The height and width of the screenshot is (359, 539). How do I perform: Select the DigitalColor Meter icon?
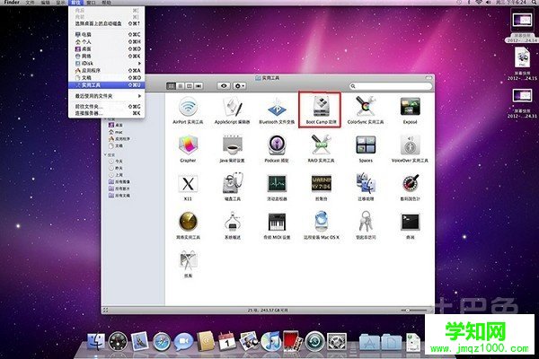click(x=411, y=184)
